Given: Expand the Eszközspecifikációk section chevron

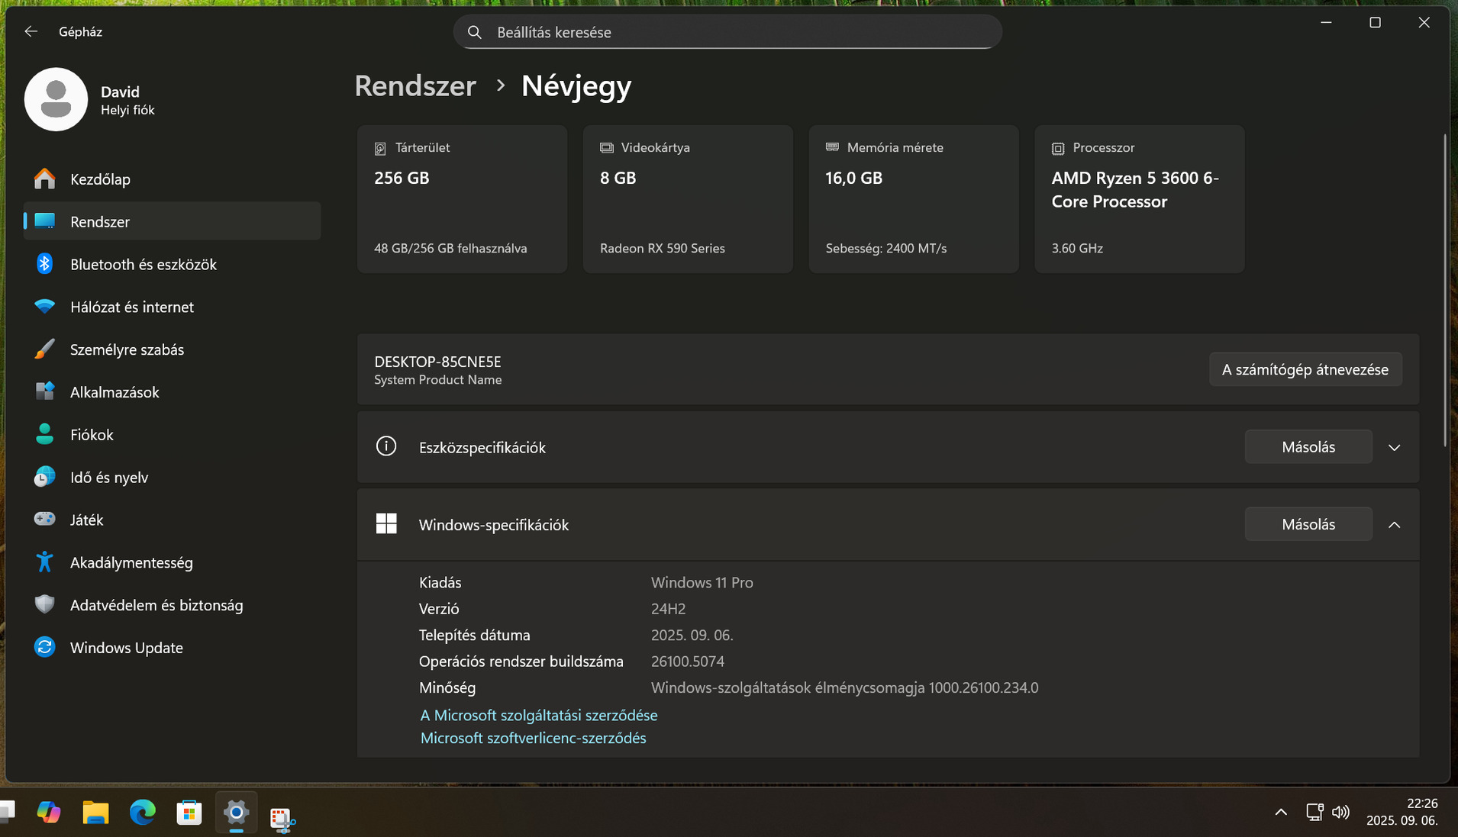Looking at the screenshot, I should [x=1395, y=447].
